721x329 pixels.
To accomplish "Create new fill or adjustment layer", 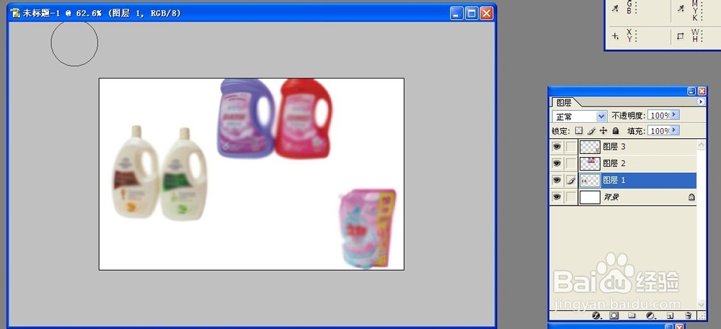I will pyautogui.click(x=650, y=316).
